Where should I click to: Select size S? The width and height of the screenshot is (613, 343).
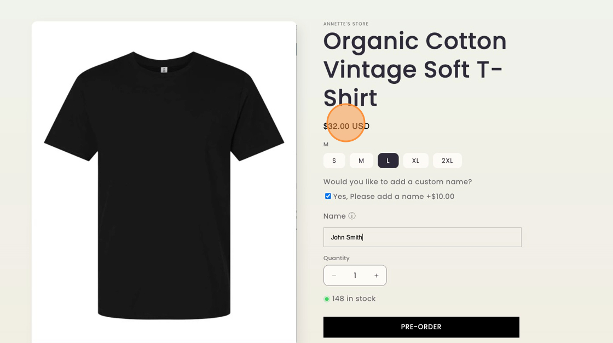click(334, 161)
